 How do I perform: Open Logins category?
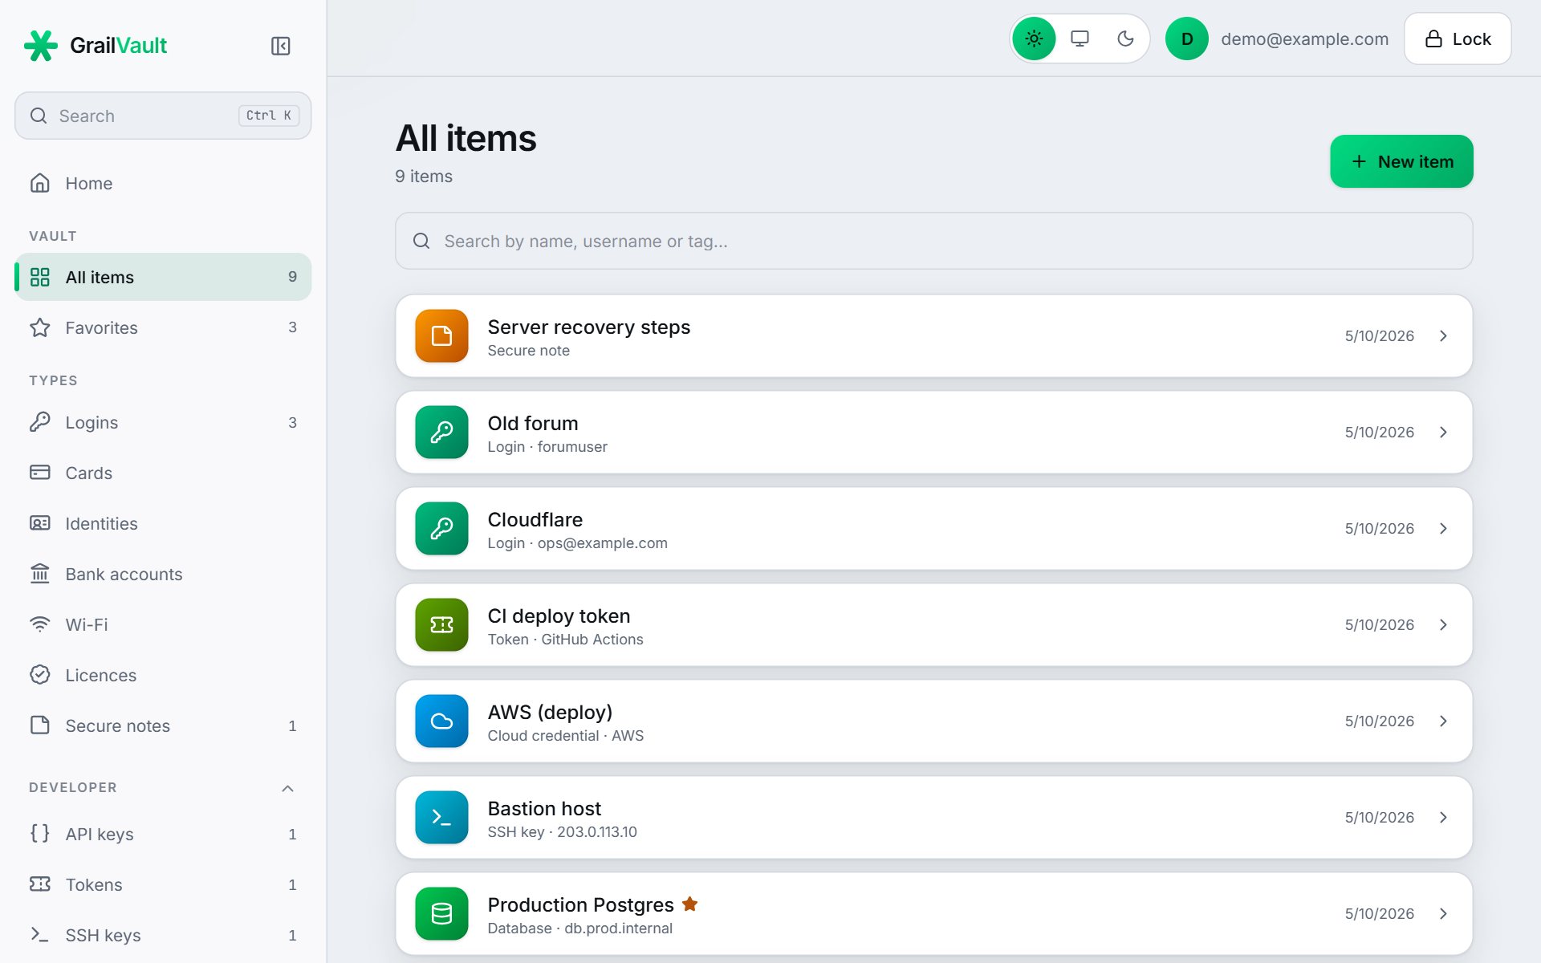tap(163, 422)
